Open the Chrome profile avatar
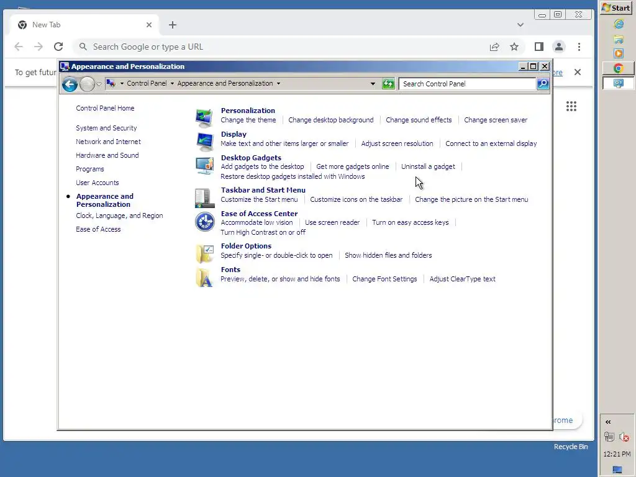This screenshot has height=477, width=636. pos(559,47)
